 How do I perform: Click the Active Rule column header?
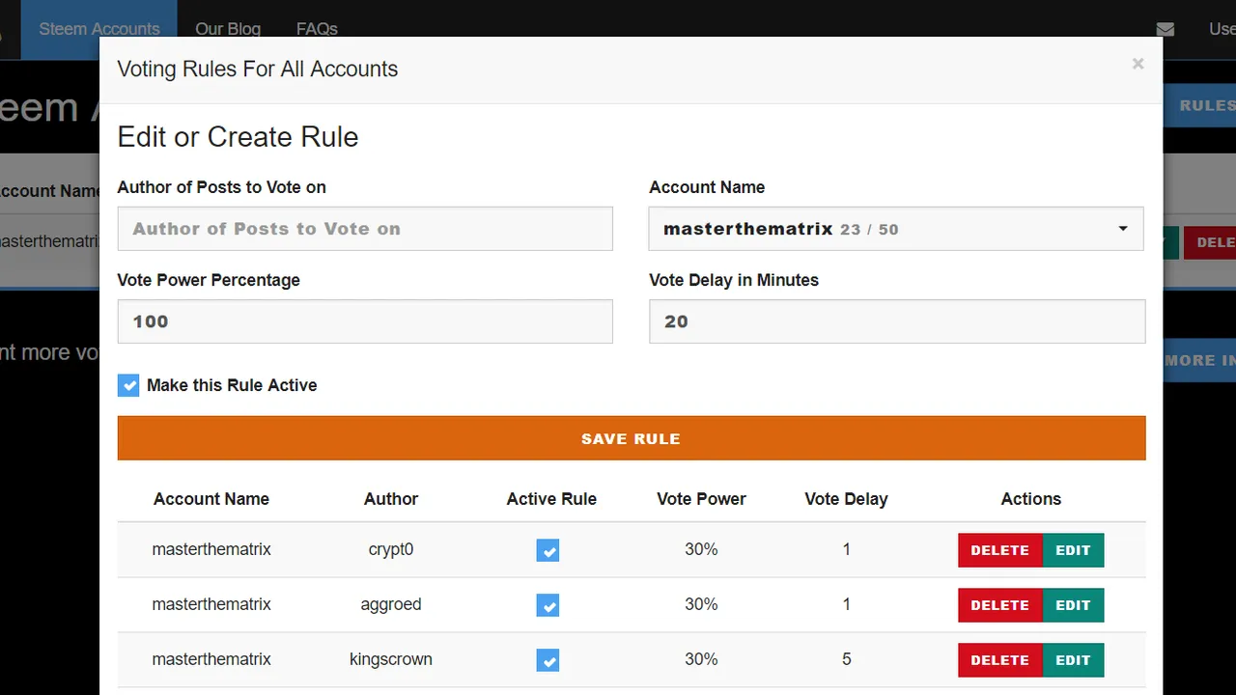pyautogui.click(x=551, y=499)
